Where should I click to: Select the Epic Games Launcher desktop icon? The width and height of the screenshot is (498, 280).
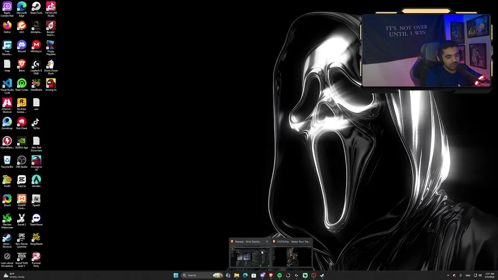tap(21, 240)
